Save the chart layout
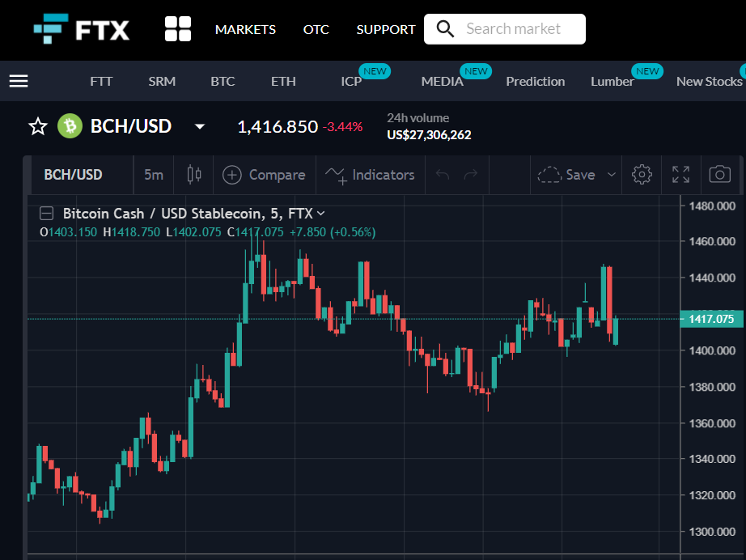 click(566, 175)
